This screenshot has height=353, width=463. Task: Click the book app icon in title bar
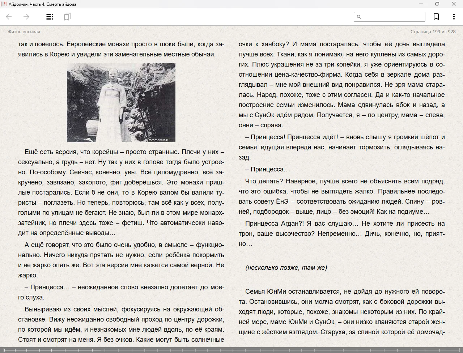click(4, 4)
